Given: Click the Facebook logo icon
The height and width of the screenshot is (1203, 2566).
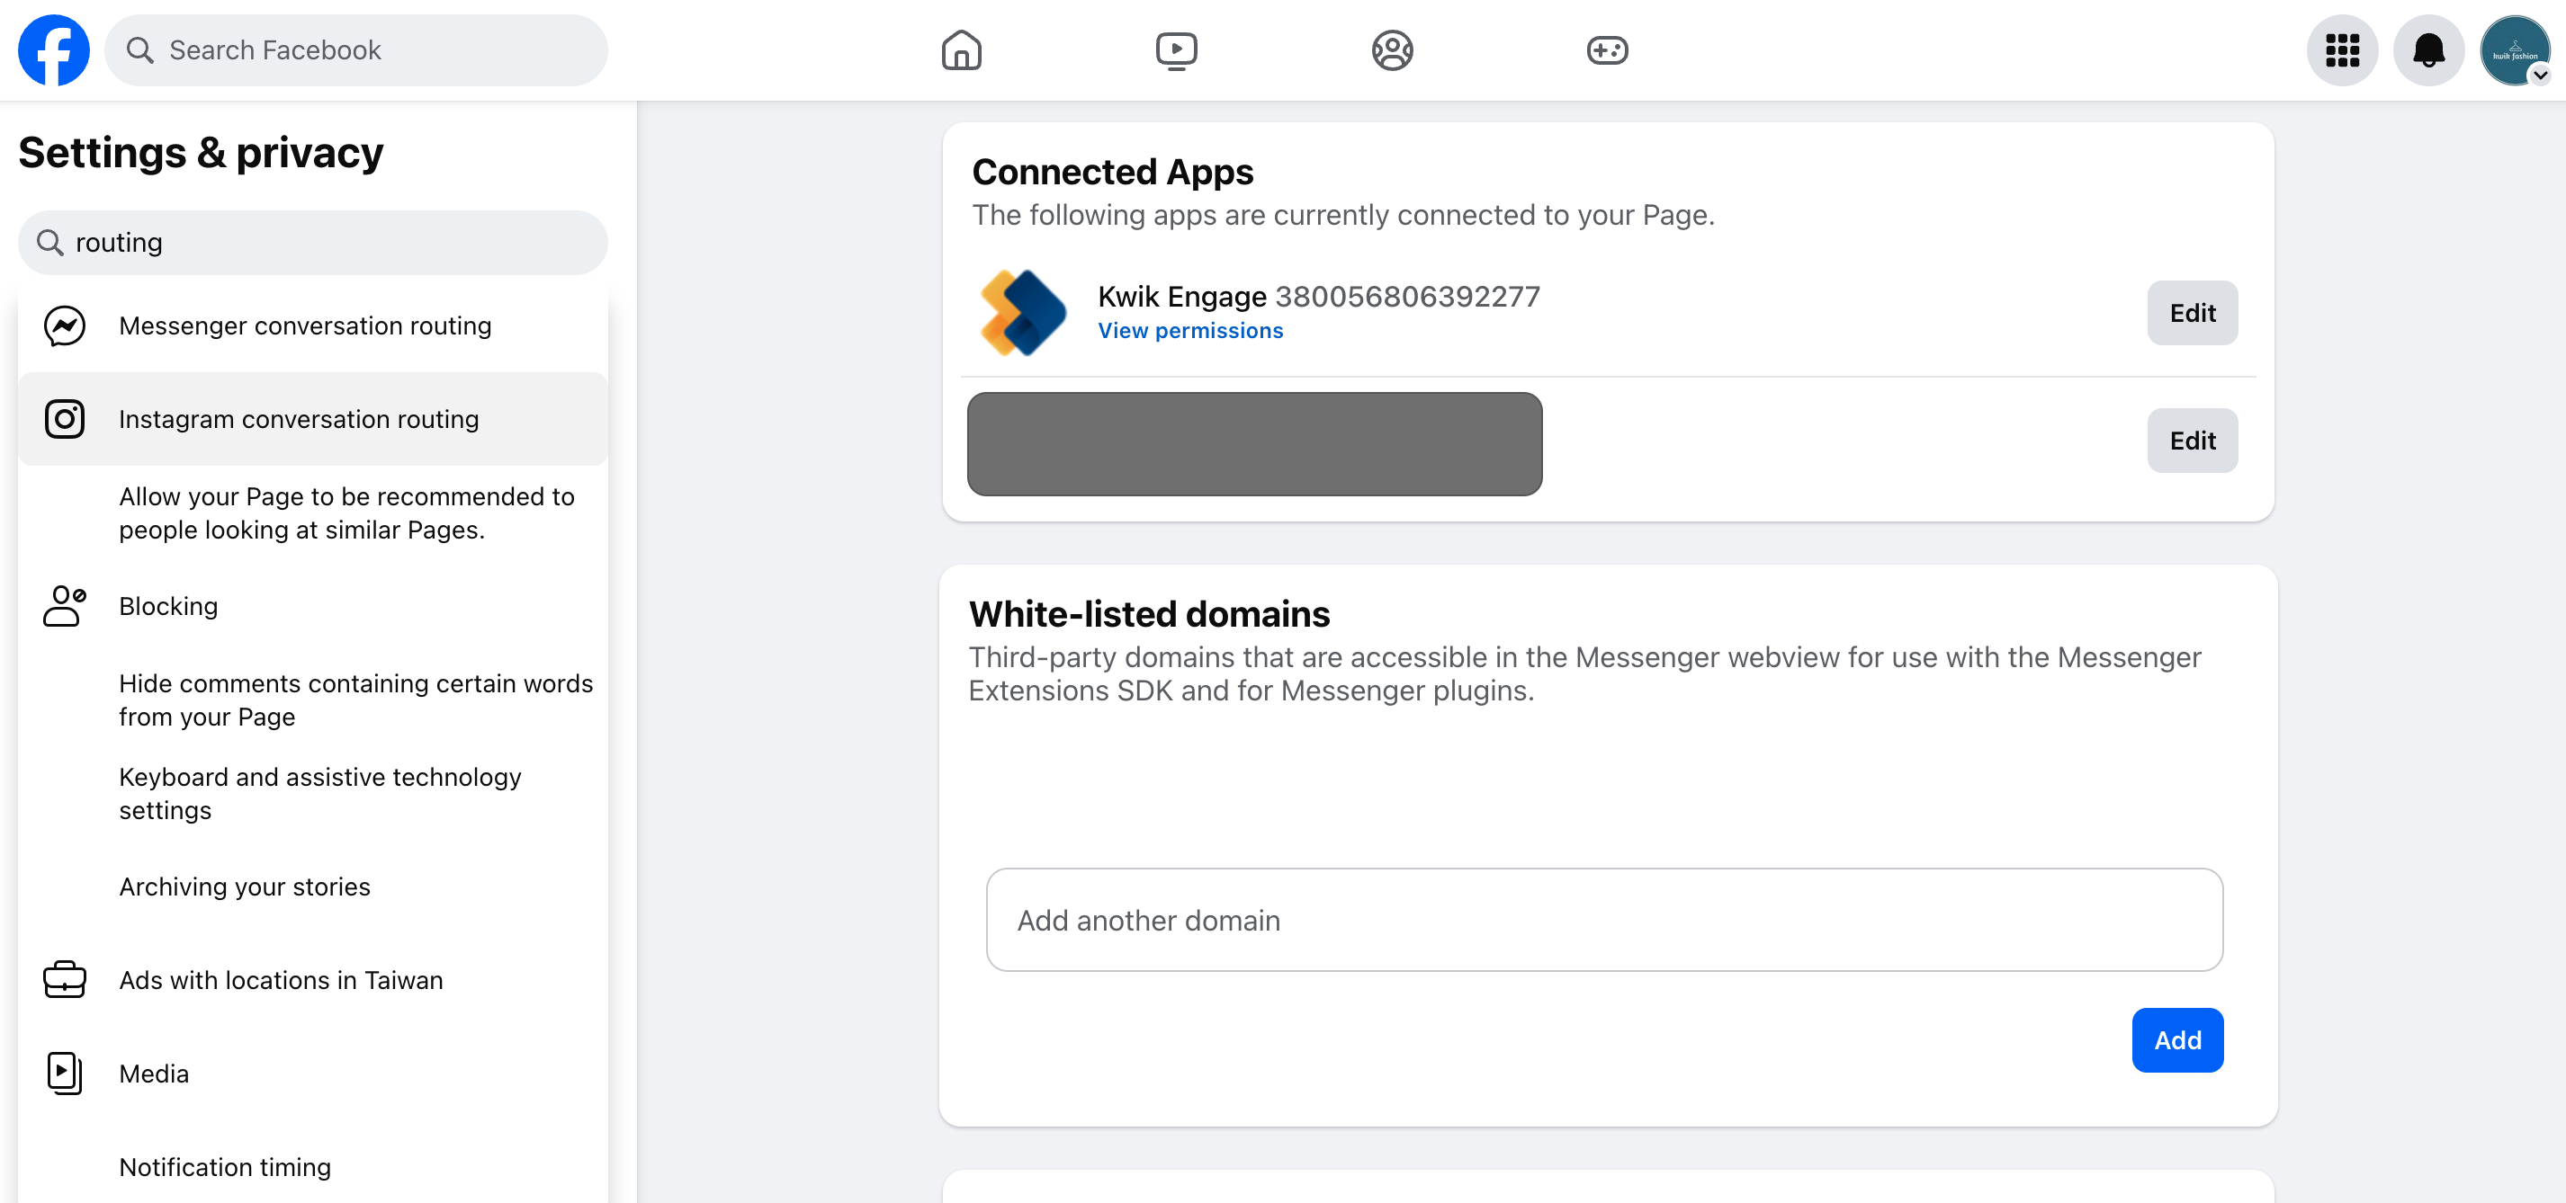Looking at the screenshot, I should (x=54, y=49).
